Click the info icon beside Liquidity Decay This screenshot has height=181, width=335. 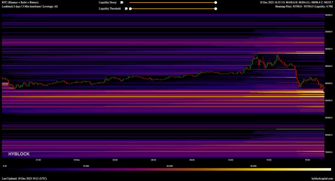click(122, 3)
